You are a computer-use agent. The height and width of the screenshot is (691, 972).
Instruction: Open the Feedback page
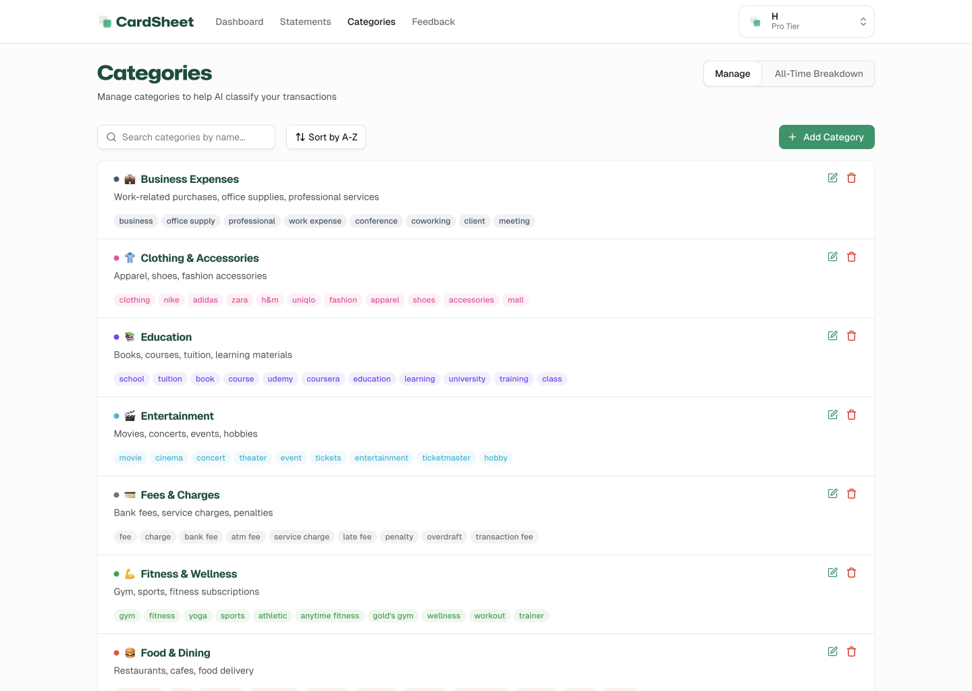(433, 21)
